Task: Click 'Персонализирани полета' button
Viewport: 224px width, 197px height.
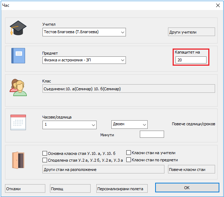Action: (x=122, y=189)
